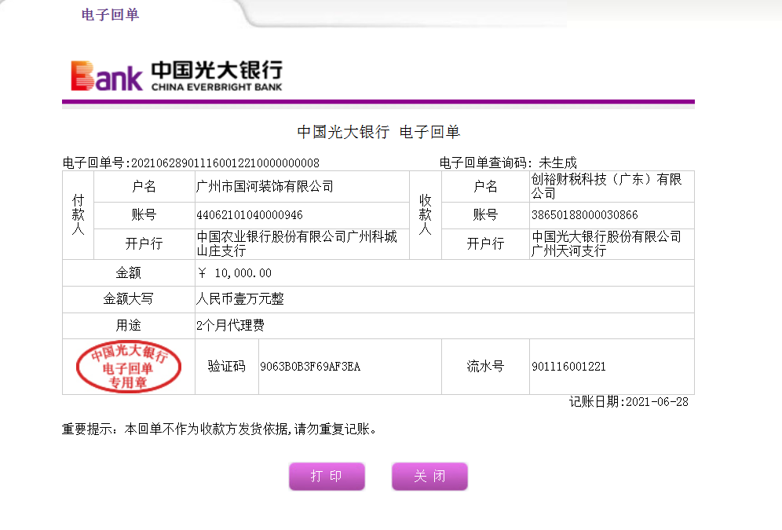Click the 关闭 close button
Viewport: 782px width, 530px height.
pyautogui.click(x=429, y=476)
